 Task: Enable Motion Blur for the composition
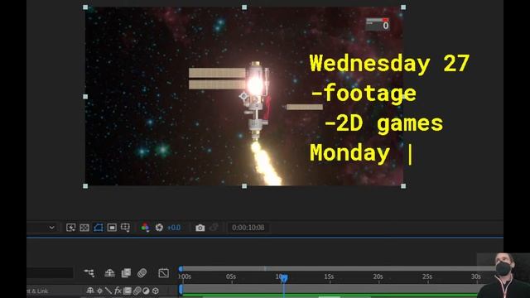[x=142, y=272]
